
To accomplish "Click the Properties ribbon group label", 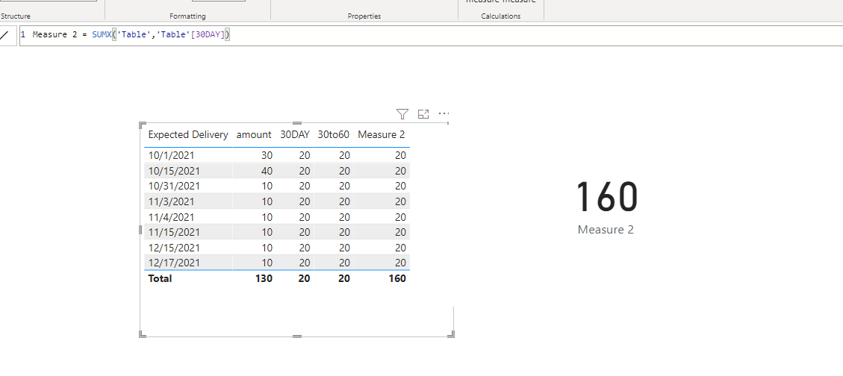I will (364, 16).
